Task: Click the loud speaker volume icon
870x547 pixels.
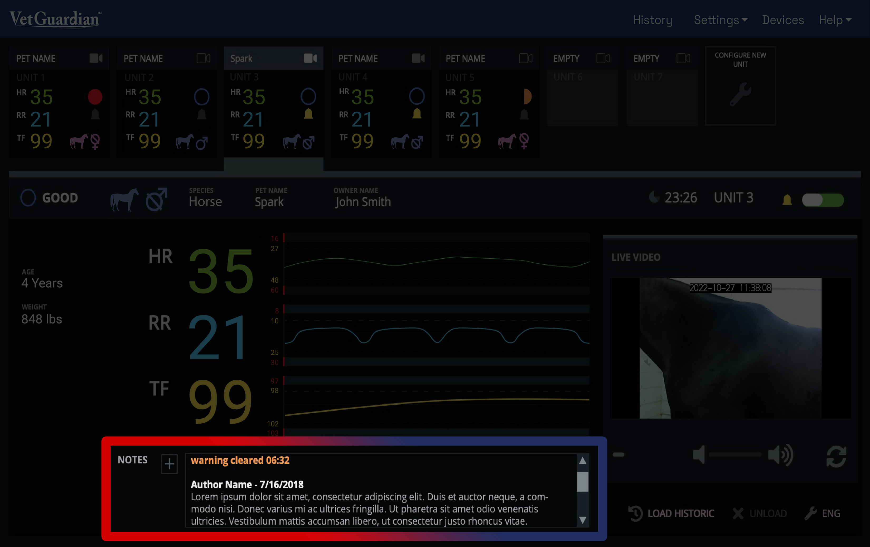Action: 780,455
